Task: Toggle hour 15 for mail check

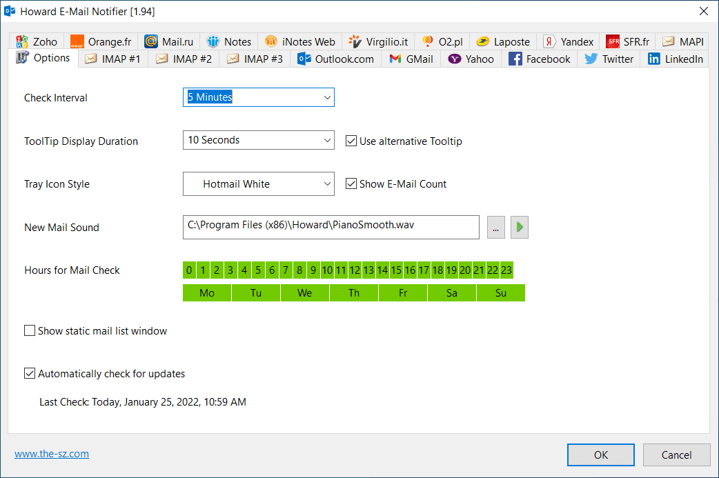Action: point(396,270)
